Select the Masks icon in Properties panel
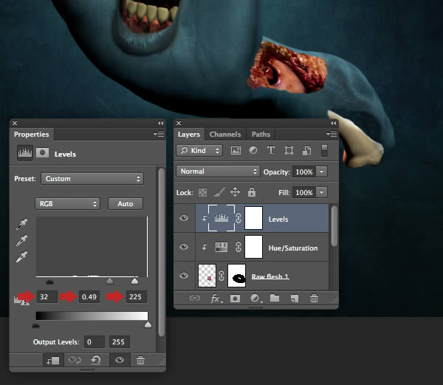 point(42,153)
